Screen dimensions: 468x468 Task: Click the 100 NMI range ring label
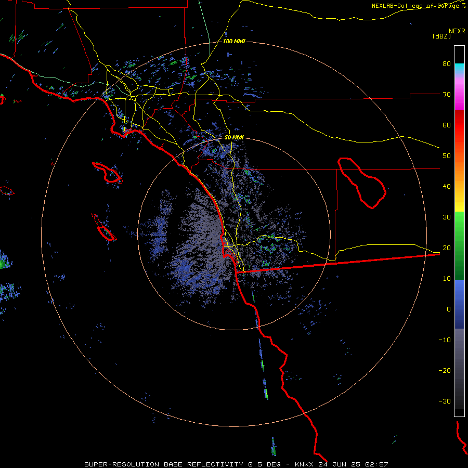(234, 41)
